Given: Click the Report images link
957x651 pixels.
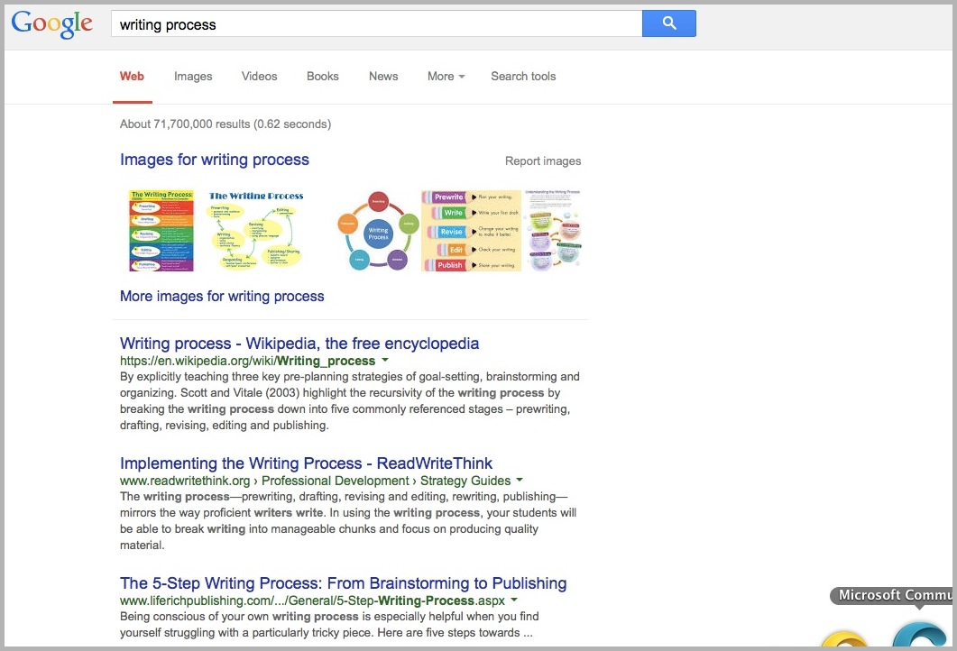Looking at the screenshot, I should (543, 161).
